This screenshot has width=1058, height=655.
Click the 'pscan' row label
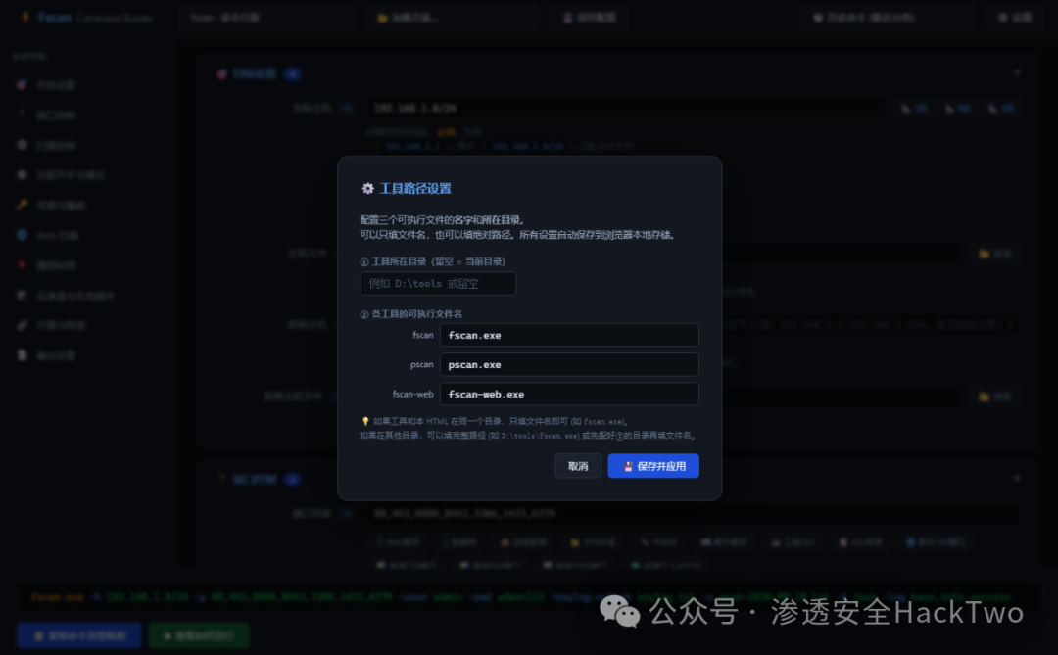pos(421,364)
